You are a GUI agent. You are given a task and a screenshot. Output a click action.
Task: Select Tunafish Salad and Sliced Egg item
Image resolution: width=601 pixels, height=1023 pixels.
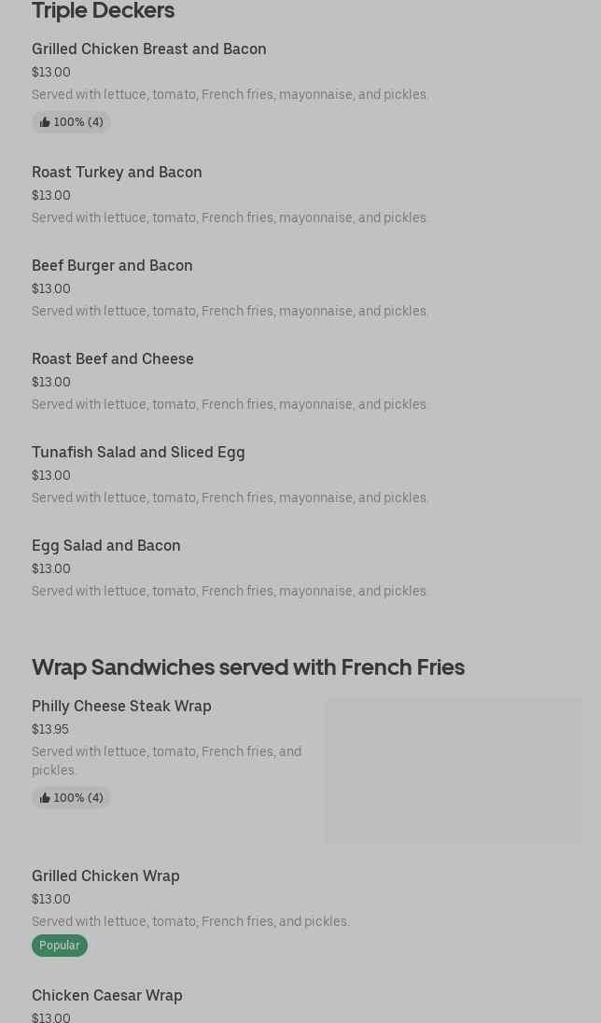coord(138,452)
